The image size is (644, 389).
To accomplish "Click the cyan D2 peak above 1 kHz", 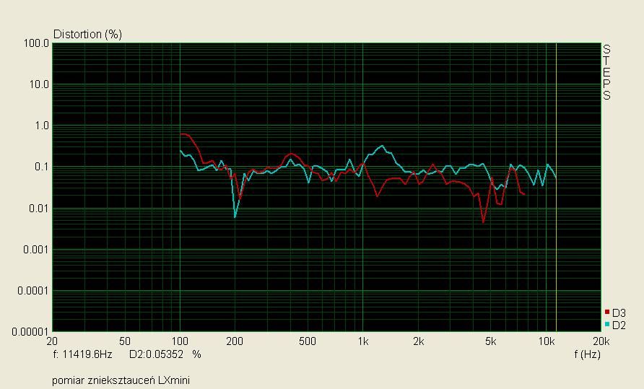I will [383, 146].
